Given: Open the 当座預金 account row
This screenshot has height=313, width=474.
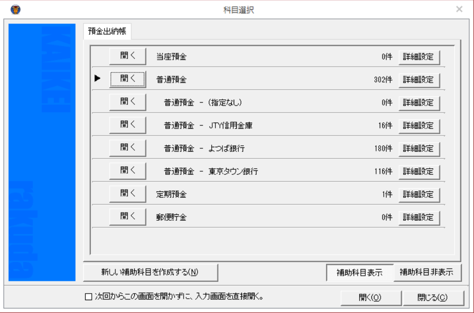Looking at the screenshot, I should [128, 57].
